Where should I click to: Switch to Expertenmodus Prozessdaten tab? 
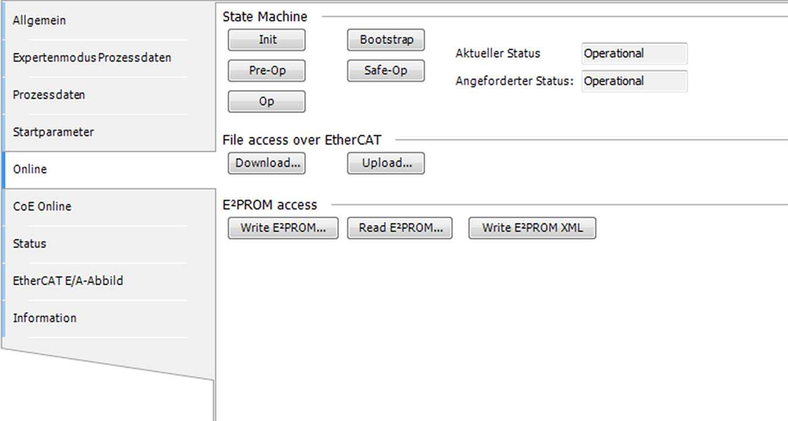(x=92, y=58)
